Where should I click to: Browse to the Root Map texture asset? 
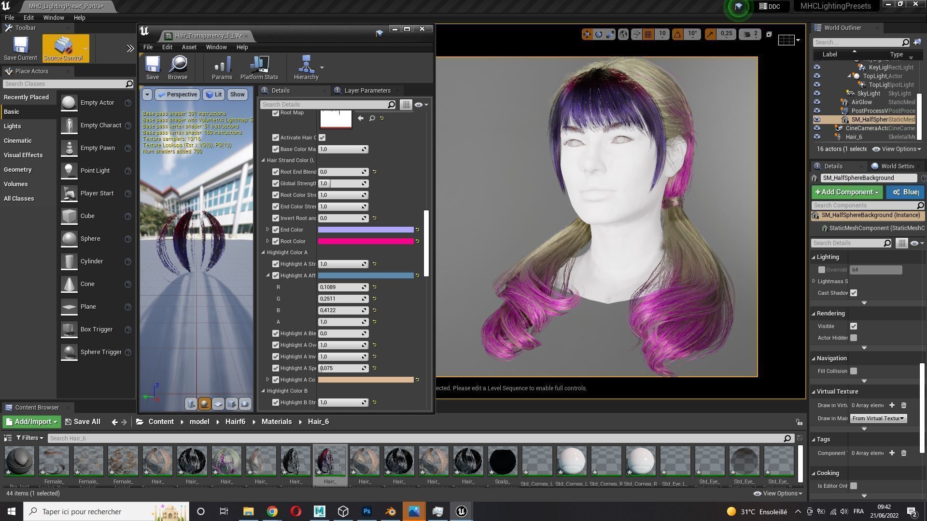point(372,118)
